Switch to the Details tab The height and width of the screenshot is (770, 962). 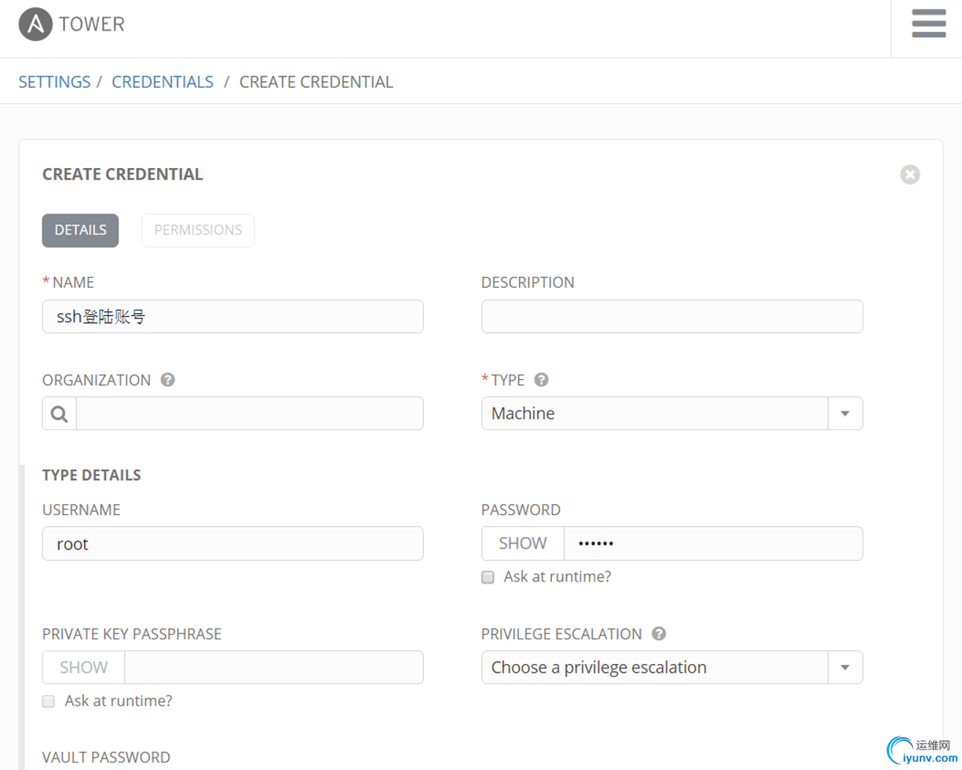pyautogui.click(x=80, y=230)
